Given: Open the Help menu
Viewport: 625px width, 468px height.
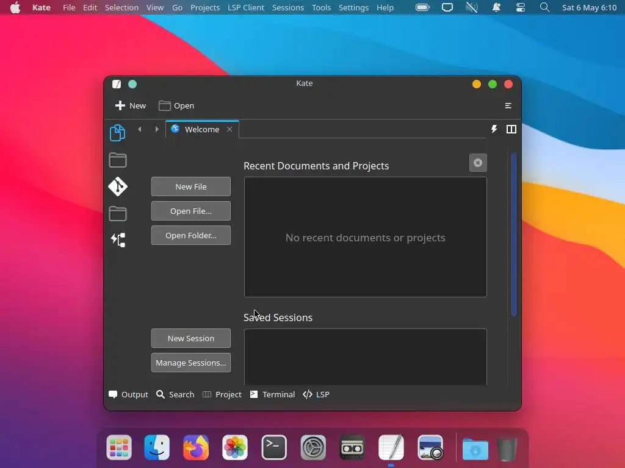Looking at the screenshot, I should 385,7.
